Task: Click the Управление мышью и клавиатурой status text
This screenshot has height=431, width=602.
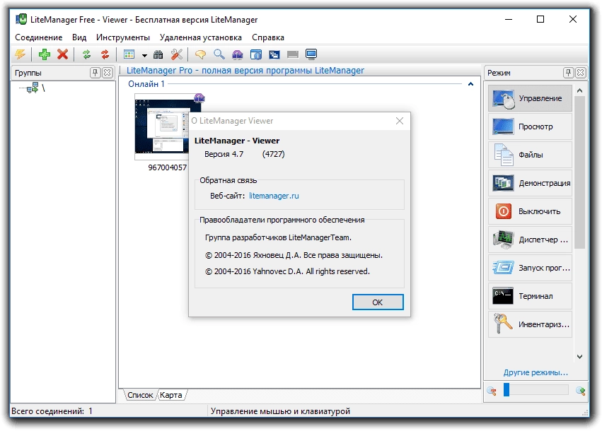Action: click(280, 411)
